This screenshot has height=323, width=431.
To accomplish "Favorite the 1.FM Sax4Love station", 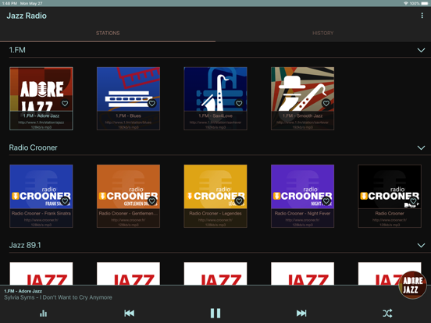I will (239, 103).
